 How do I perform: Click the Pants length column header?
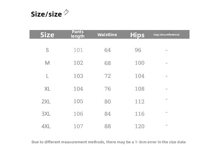78,34
